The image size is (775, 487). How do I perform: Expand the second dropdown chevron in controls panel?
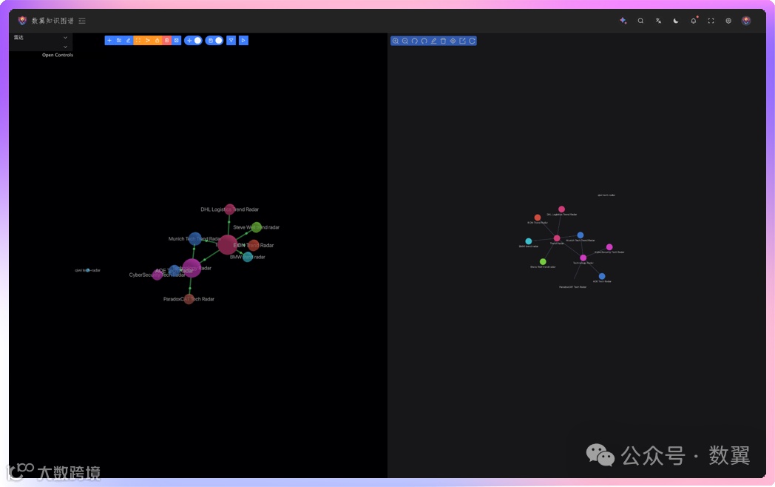click(65, 47)
